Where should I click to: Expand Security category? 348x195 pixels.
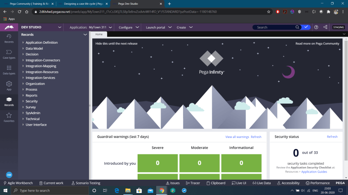(23, 101)
